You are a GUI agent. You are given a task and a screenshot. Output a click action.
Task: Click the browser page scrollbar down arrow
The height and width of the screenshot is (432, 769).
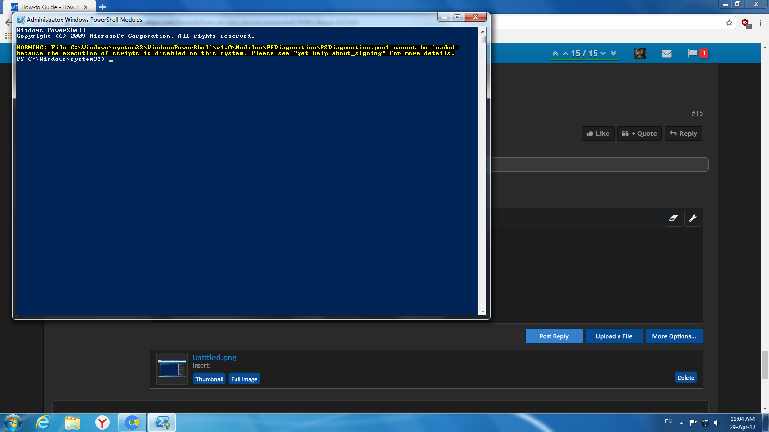click(765, 409)
